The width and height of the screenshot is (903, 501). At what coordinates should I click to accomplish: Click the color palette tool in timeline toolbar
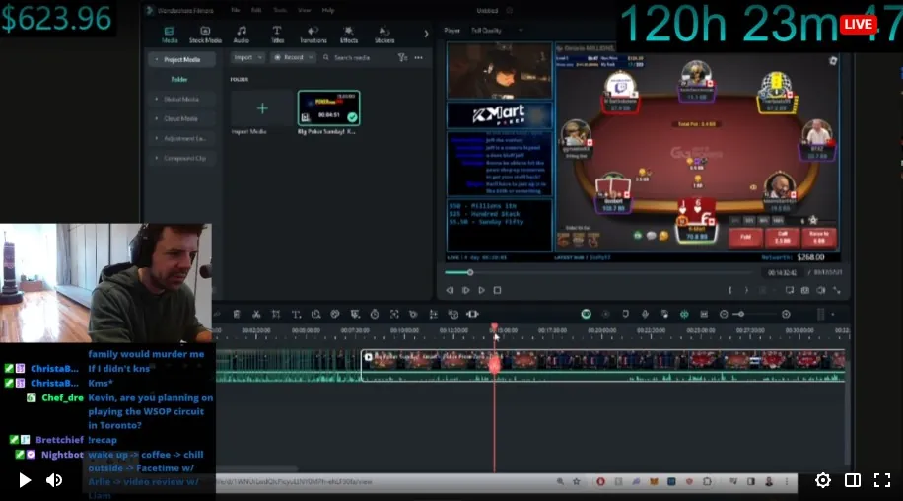click(335, 314)
